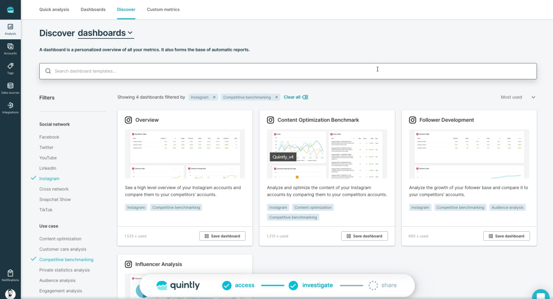
Task: Open the Accounts sidebar icon
Action: coord(10,49)
